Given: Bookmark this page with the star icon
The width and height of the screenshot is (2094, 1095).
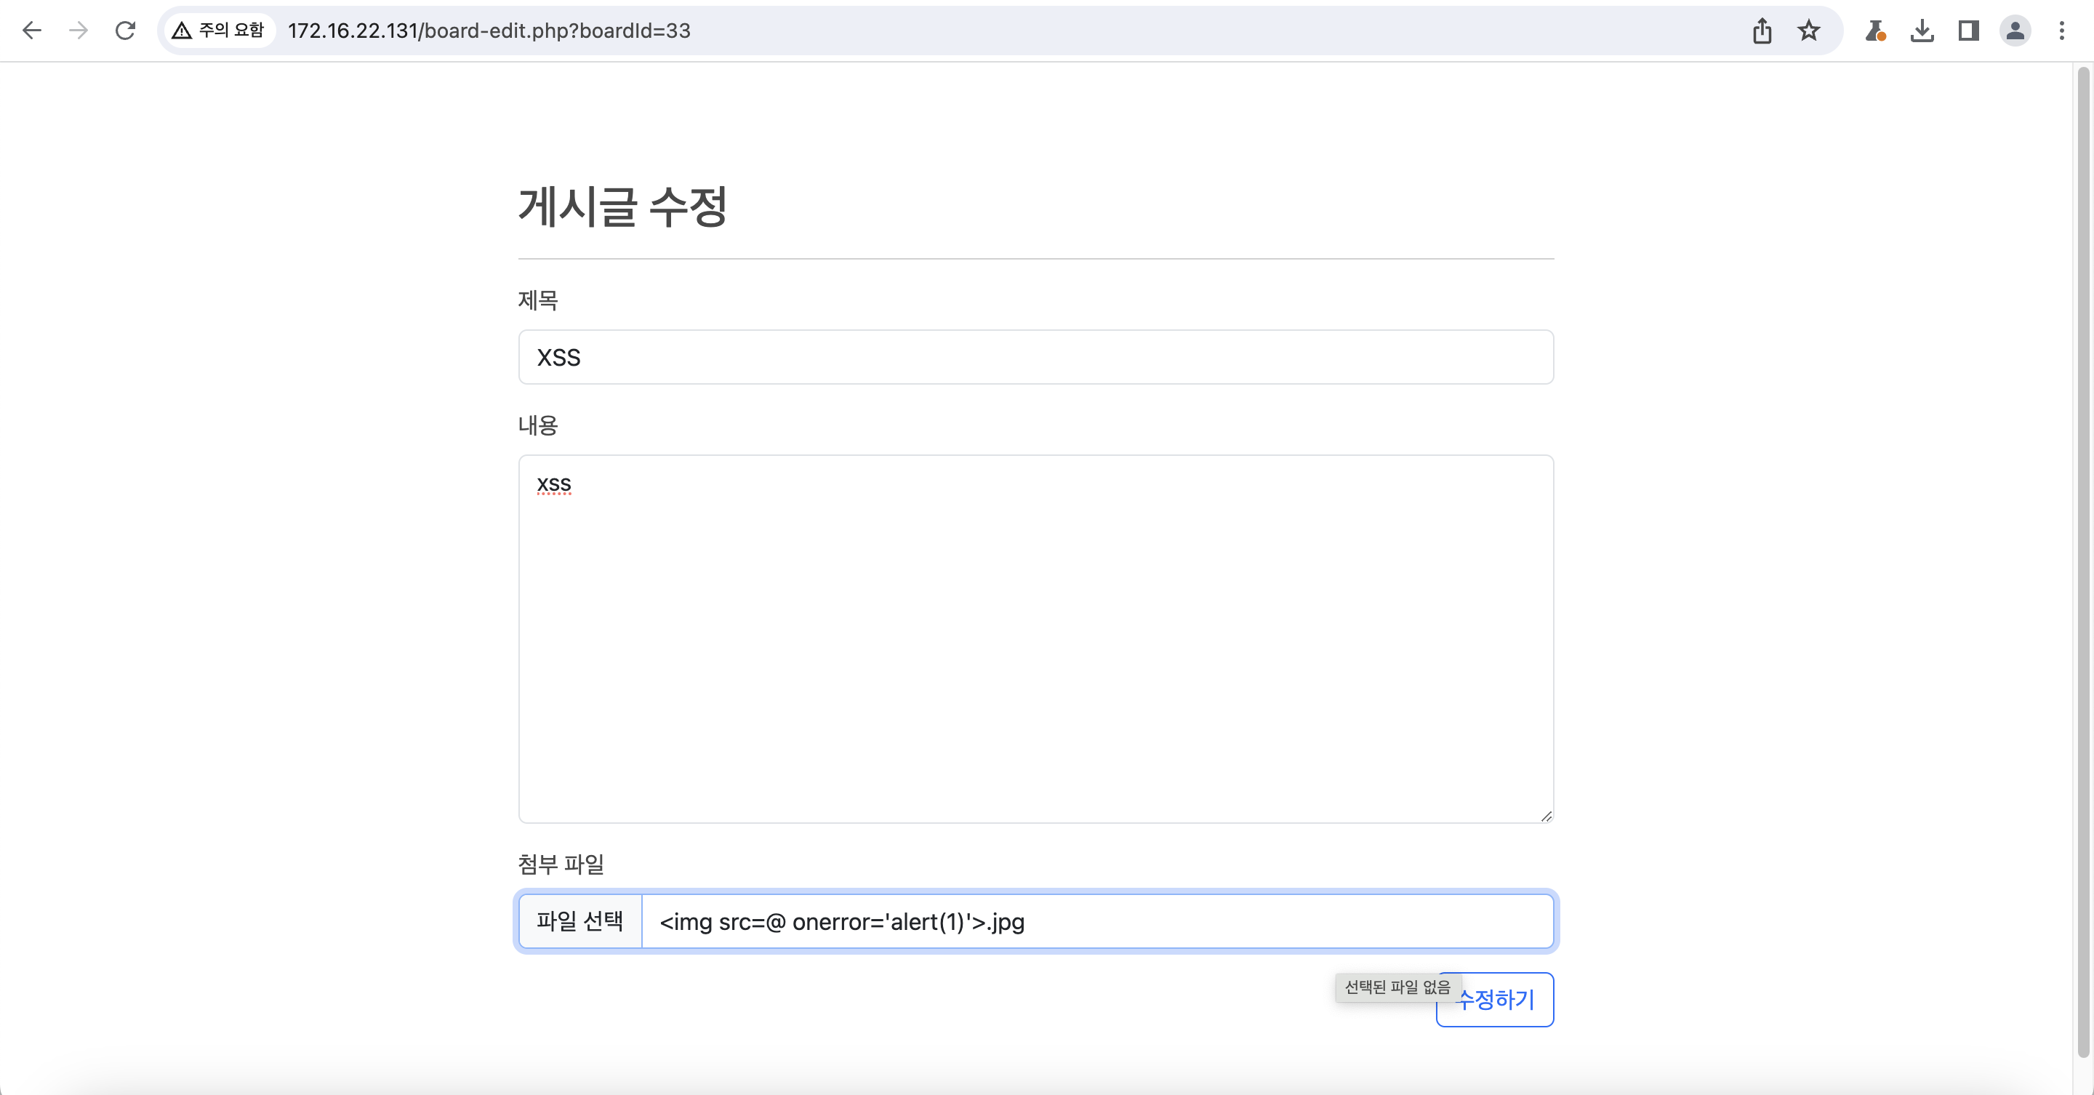Looking at the screenshot, I should click(1808, 31).
